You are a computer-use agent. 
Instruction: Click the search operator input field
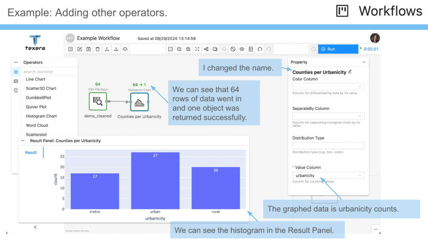49,72
